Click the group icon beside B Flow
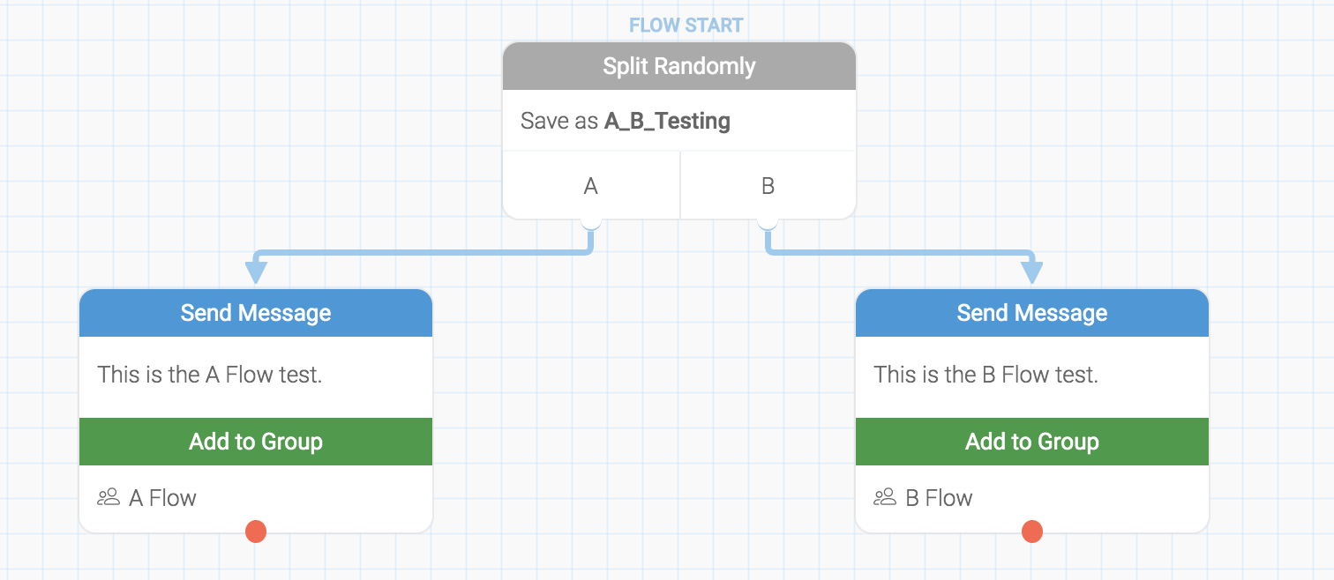Viewport: 1334px width, 580px height. pyautogui.click(x=884, y=497)
